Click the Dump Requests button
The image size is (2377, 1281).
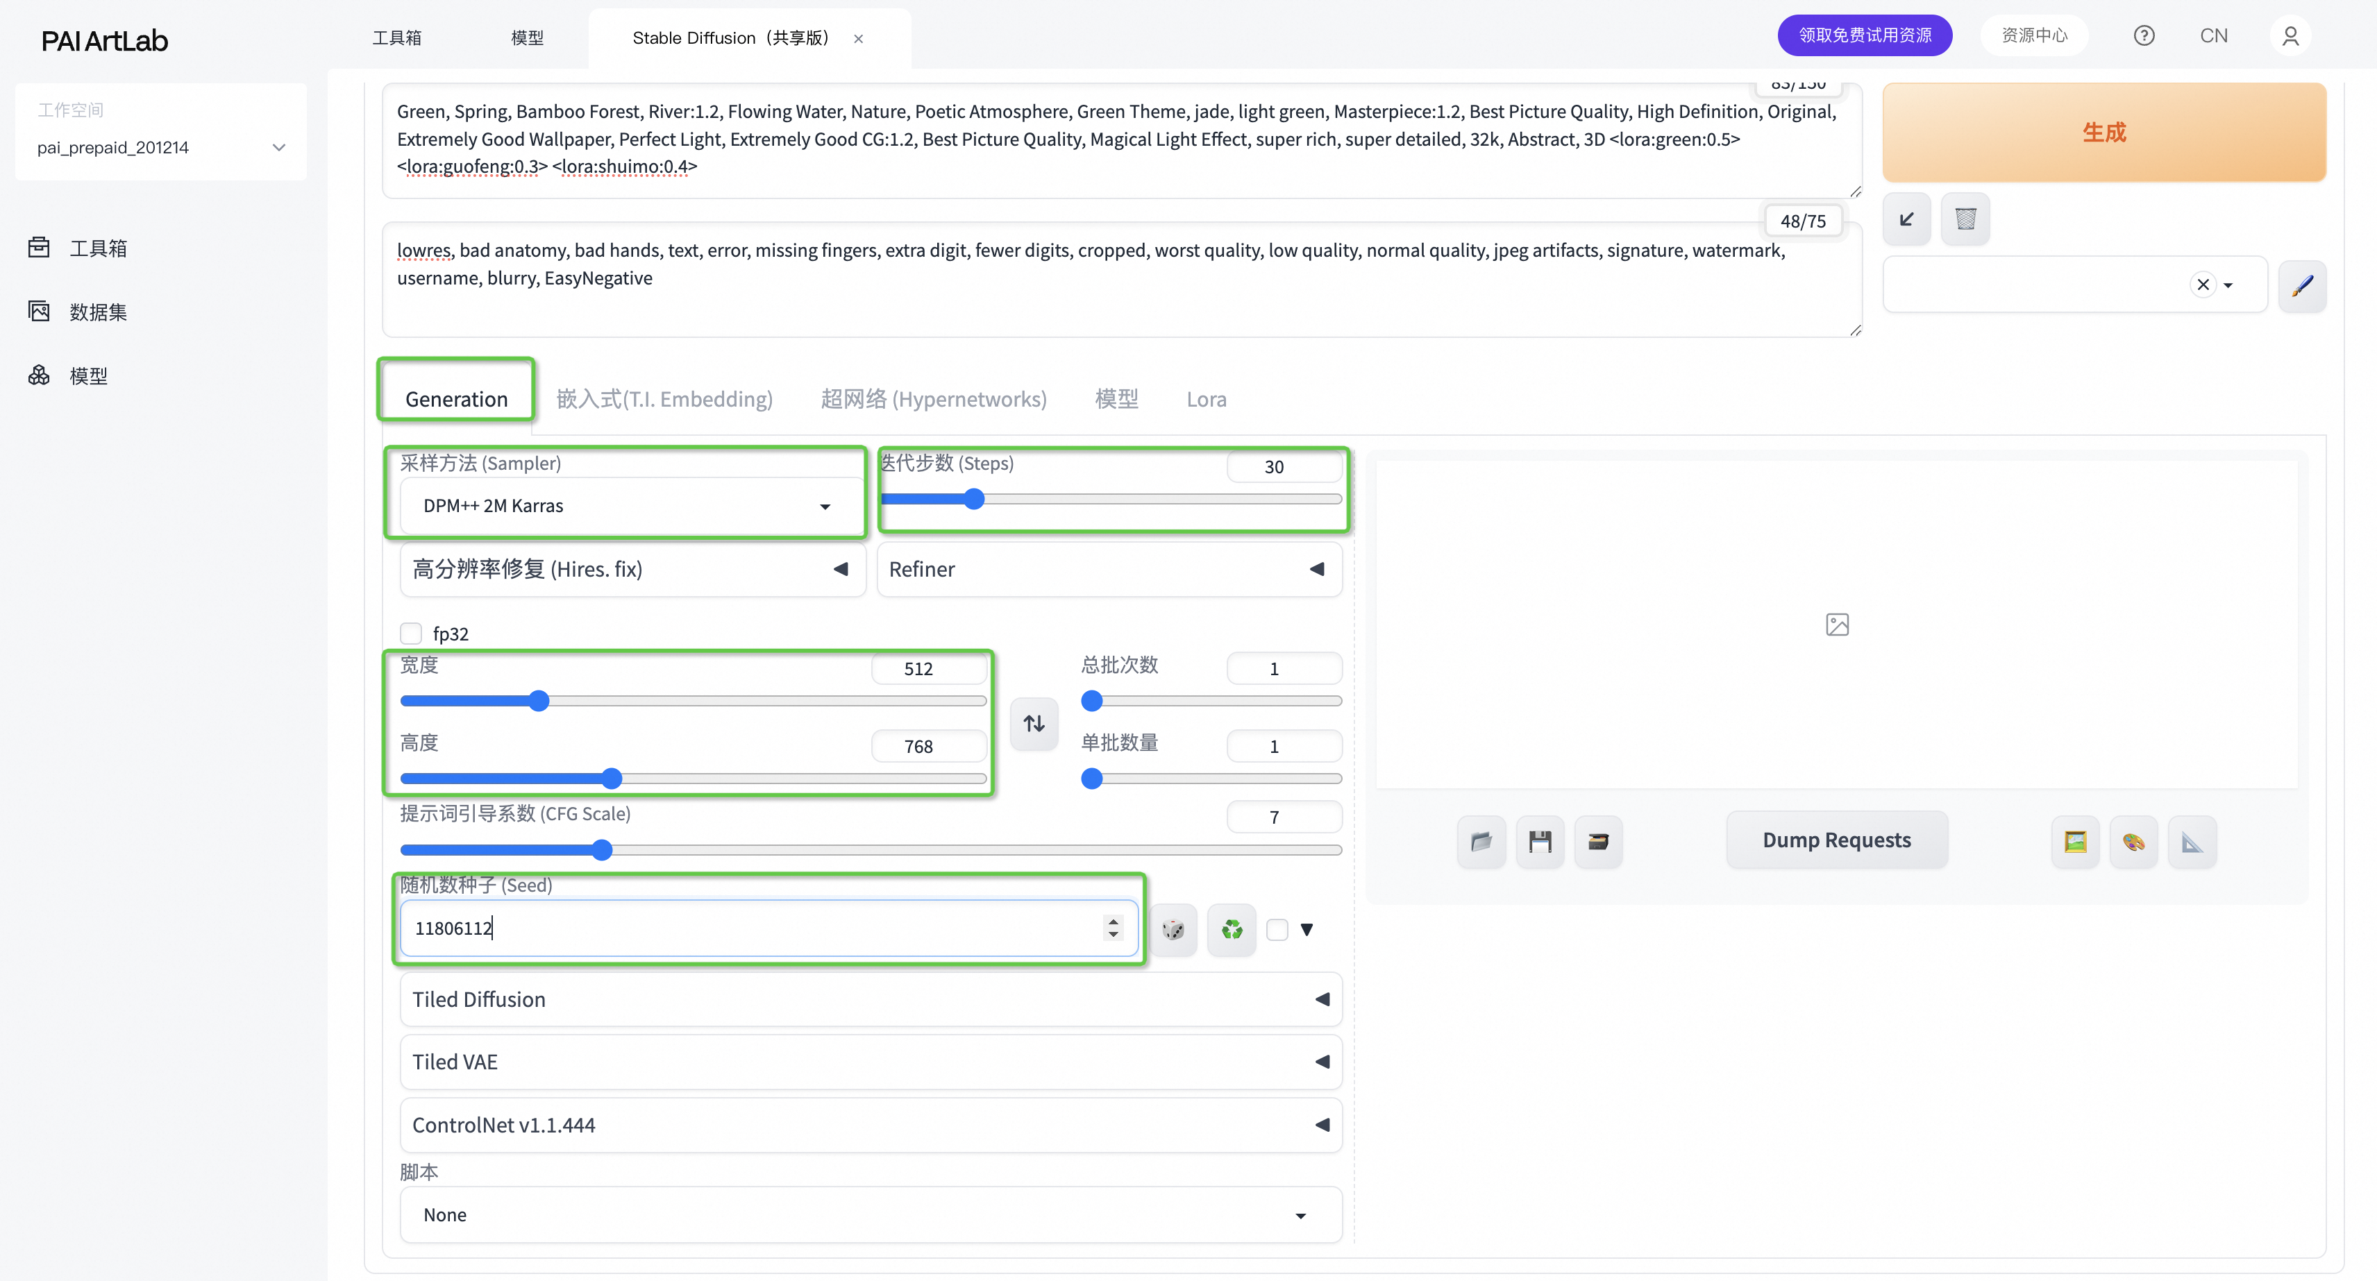click(1836, 840)
